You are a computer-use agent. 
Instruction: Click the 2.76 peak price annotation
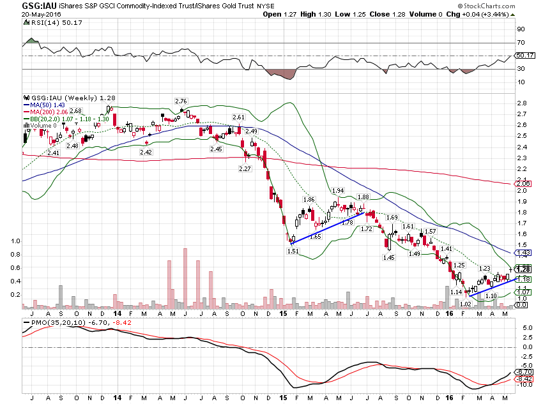pyautogui.click(x=181, y=101)
